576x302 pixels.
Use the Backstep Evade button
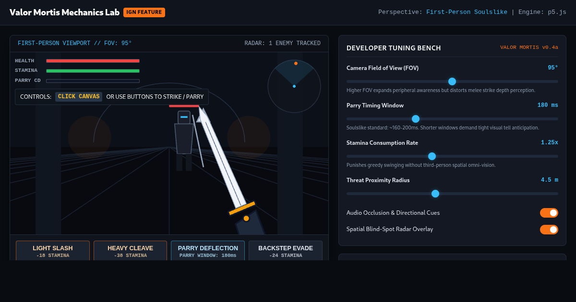(286, 251)
